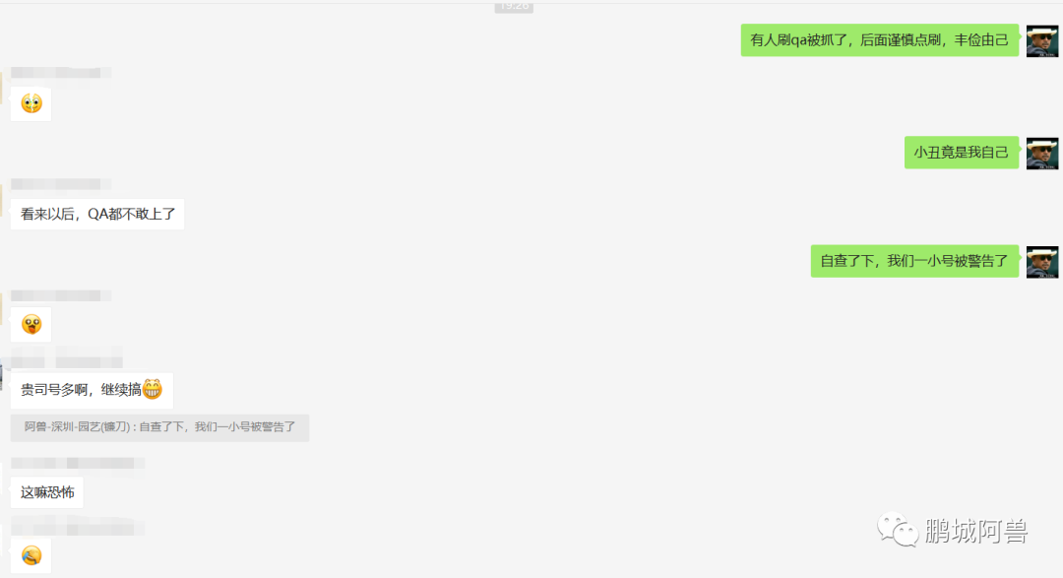Click blurred sender name above 看来以后 message

point(60,184)
